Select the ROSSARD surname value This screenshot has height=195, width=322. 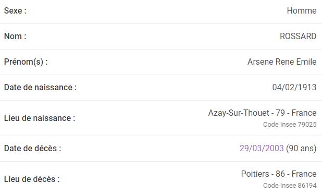[298, 36]
